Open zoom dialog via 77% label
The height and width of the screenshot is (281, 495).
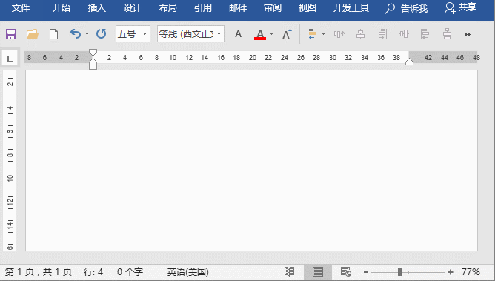tap(471, 272)
